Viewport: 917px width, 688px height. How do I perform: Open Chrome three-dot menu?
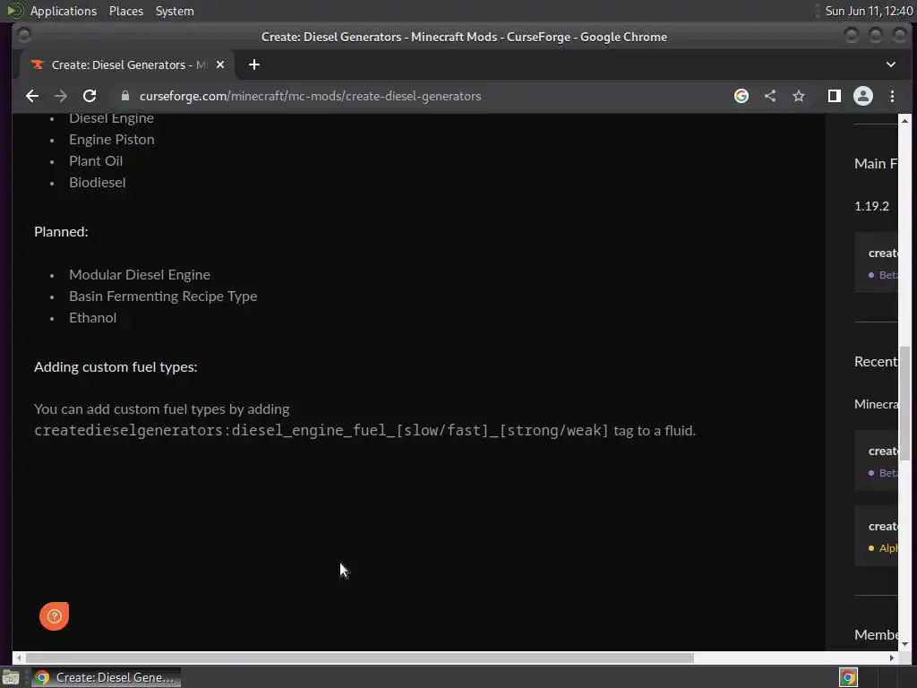coord(893,96)
